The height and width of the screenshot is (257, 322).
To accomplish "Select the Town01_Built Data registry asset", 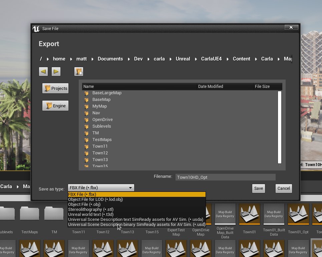I will click(x=274, y=214).
